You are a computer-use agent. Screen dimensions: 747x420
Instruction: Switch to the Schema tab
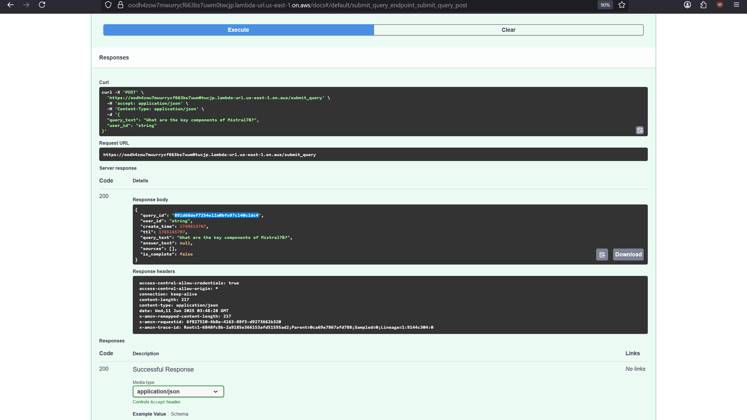(x=179, y=414)
